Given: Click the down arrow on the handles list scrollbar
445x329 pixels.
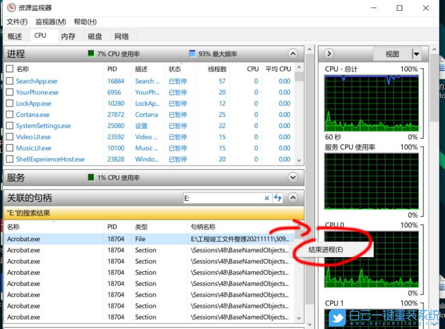Looking at the screenshot, I should coord(300,317).
